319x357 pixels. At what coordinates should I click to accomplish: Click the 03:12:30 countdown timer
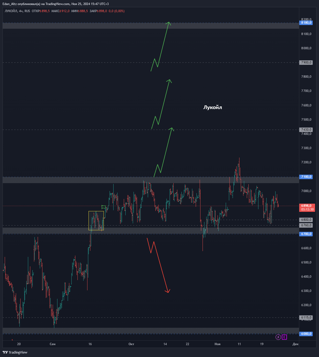pyautogui.click(x=307, y=209)
